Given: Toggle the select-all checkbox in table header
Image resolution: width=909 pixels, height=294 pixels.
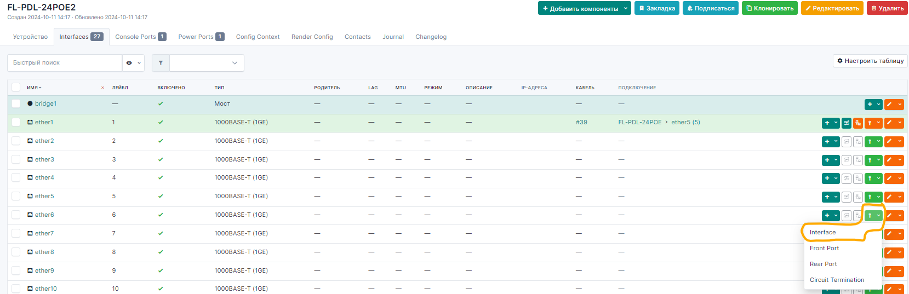Looking at the screenshot, I should pos(16,87).
